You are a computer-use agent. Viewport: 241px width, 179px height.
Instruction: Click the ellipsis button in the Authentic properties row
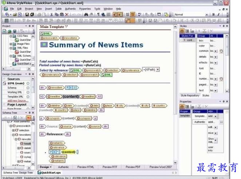[x=221, y=122]
